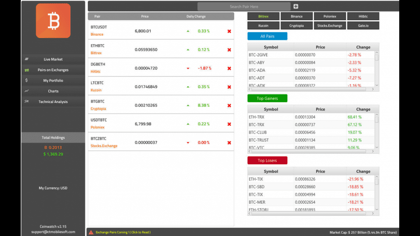Select BTC-2GIVE row in All Pairs

click(311, 55)
